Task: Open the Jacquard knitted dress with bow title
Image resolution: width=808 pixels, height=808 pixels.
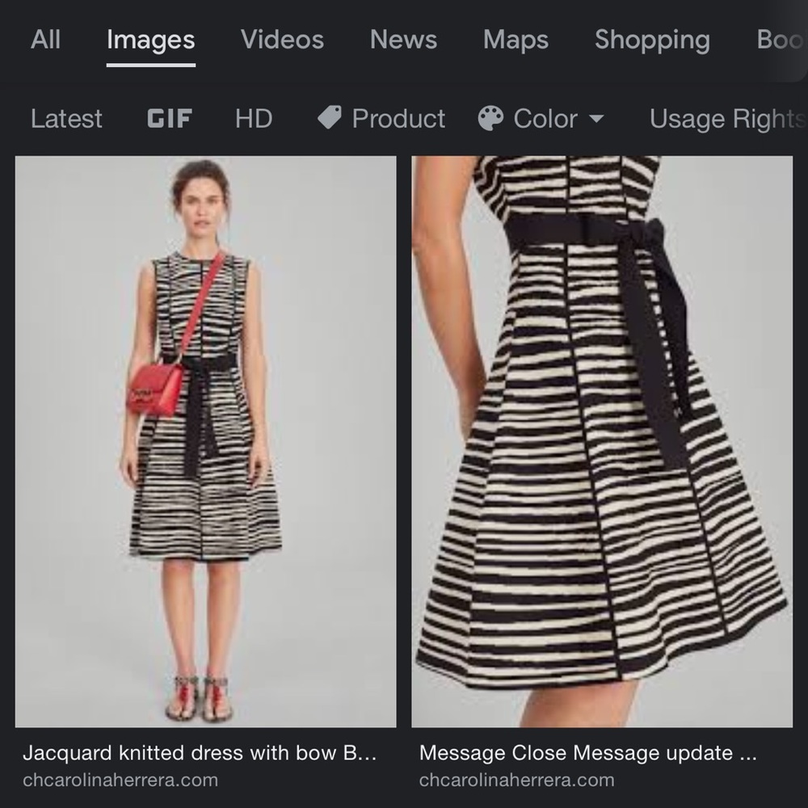Action: (x=200, y=753)
